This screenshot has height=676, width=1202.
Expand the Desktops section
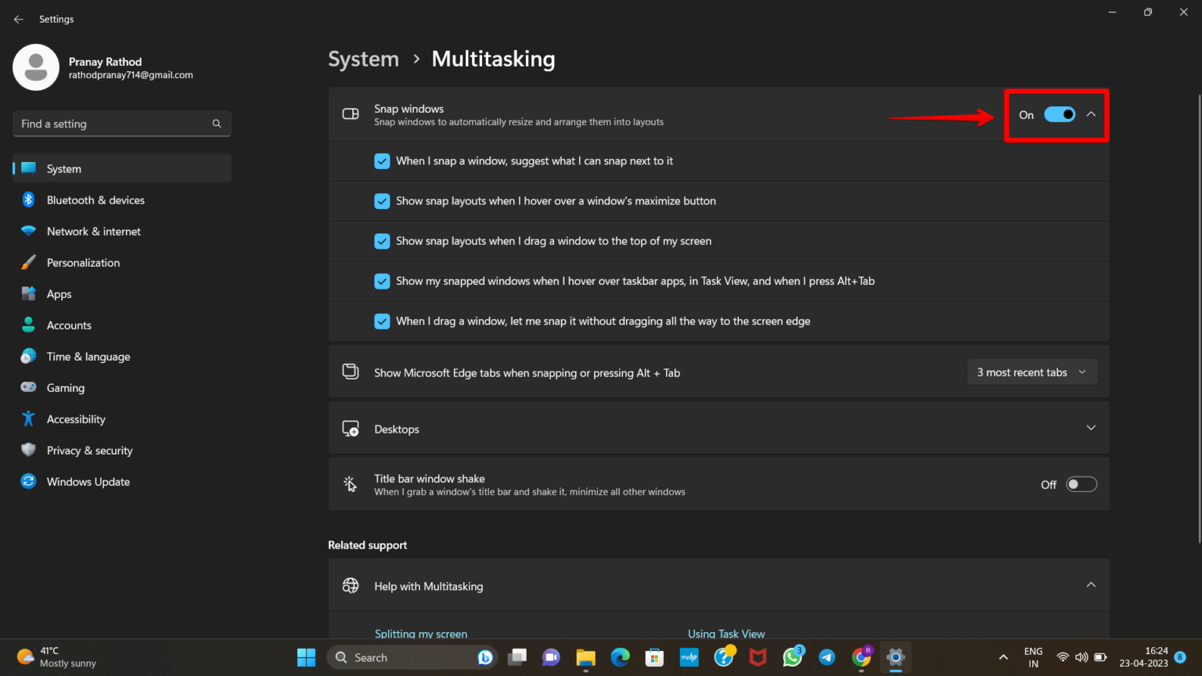click(x=1091, y=428)
